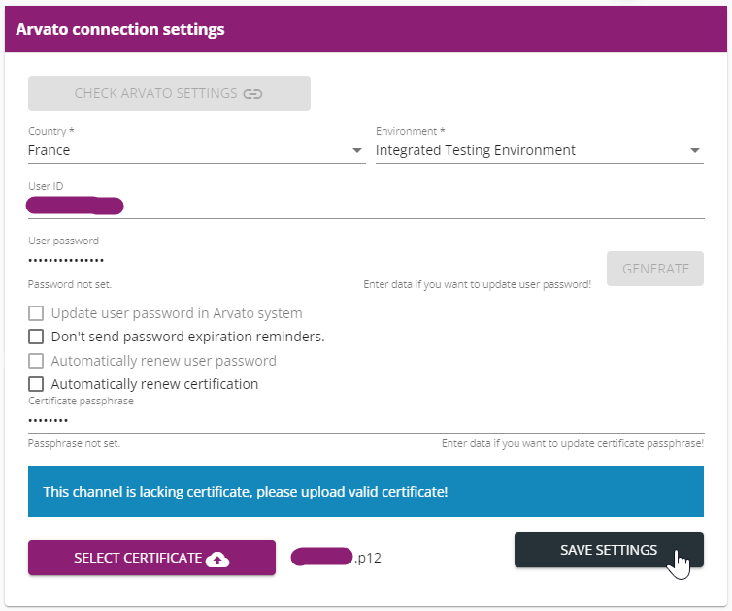732x611 pixels.
Task: Click the Select Certificate button
Action: pos(151,558)
